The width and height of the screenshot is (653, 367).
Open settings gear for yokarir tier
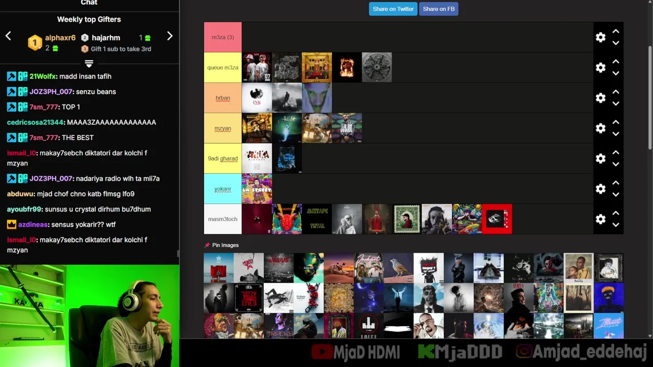point(600,189)
